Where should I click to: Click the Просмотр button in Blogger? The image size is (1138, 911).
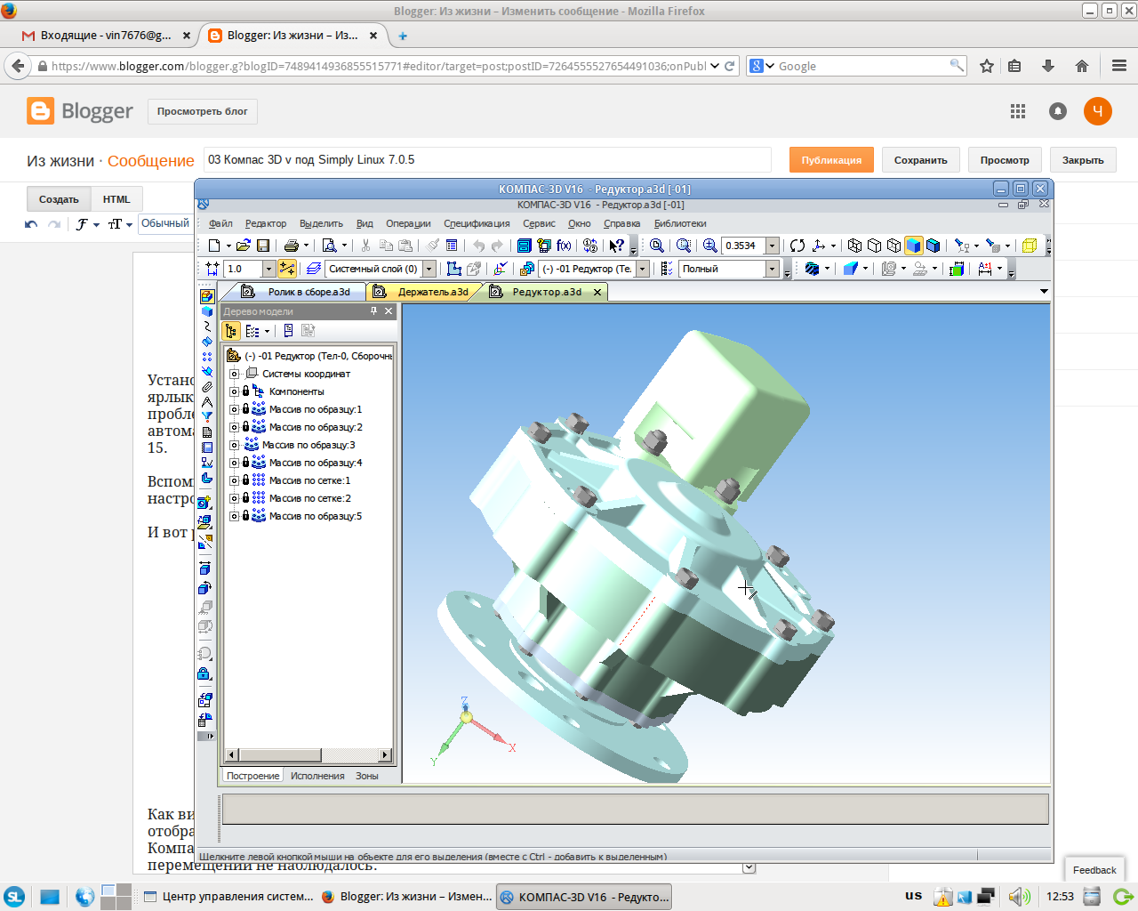pyautogui.click(x=1005, y=160)
